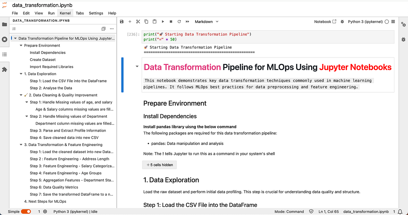408x215 pixels.
Task: Click Notebook open-in-new-tab link
Action: click(325, 21)
